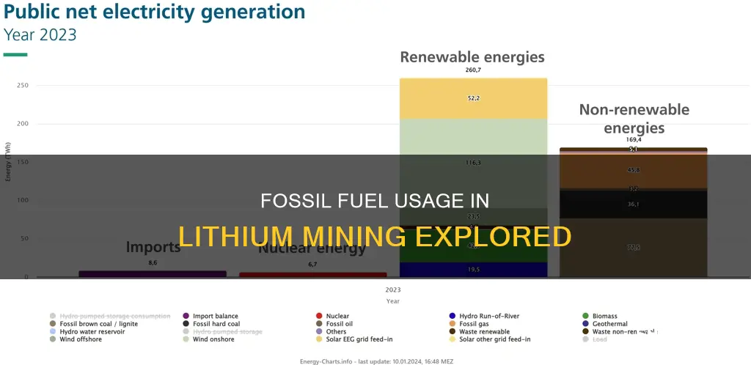The image size is (751, 365).
Task: Click the 'Public net electricity generation' title
Action: point(154,12)
